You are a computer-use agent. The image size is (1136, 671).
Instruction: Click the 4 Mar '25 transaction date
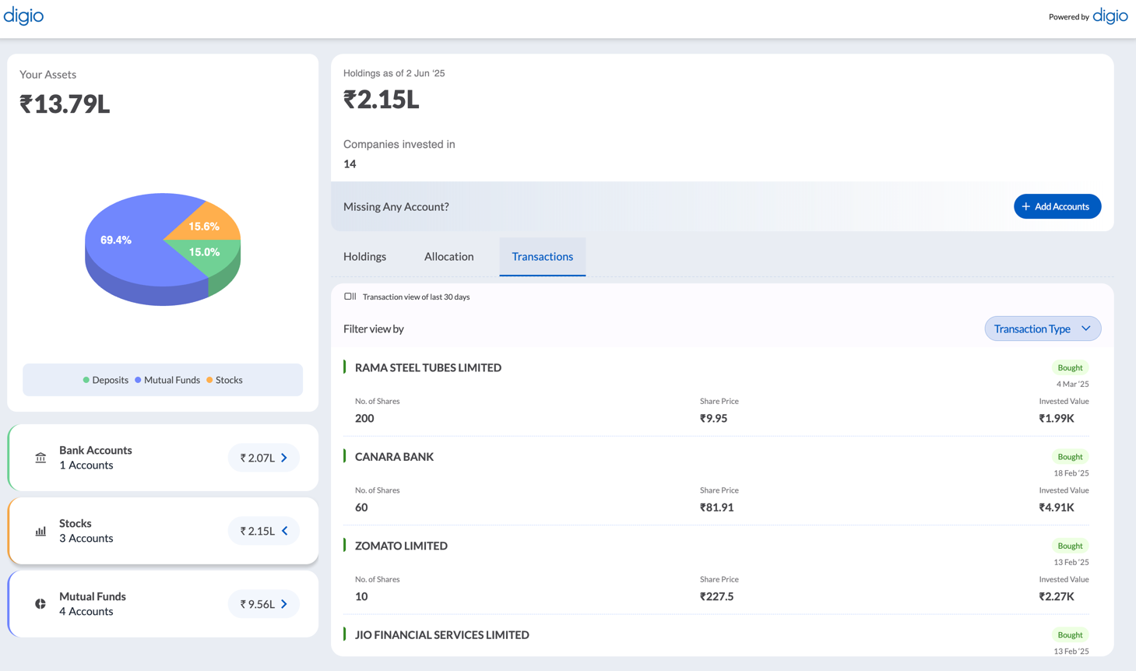pyautogui.click(x=1072, y=384)
